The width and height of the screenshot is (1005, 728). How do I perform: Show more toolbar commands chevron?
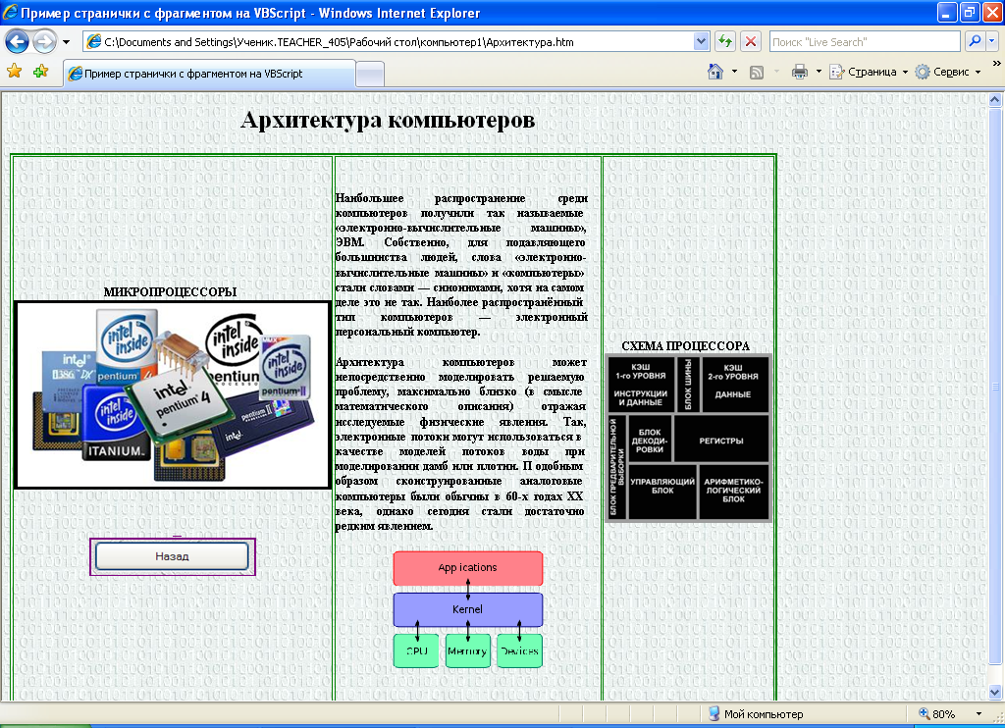pos(996,64)
